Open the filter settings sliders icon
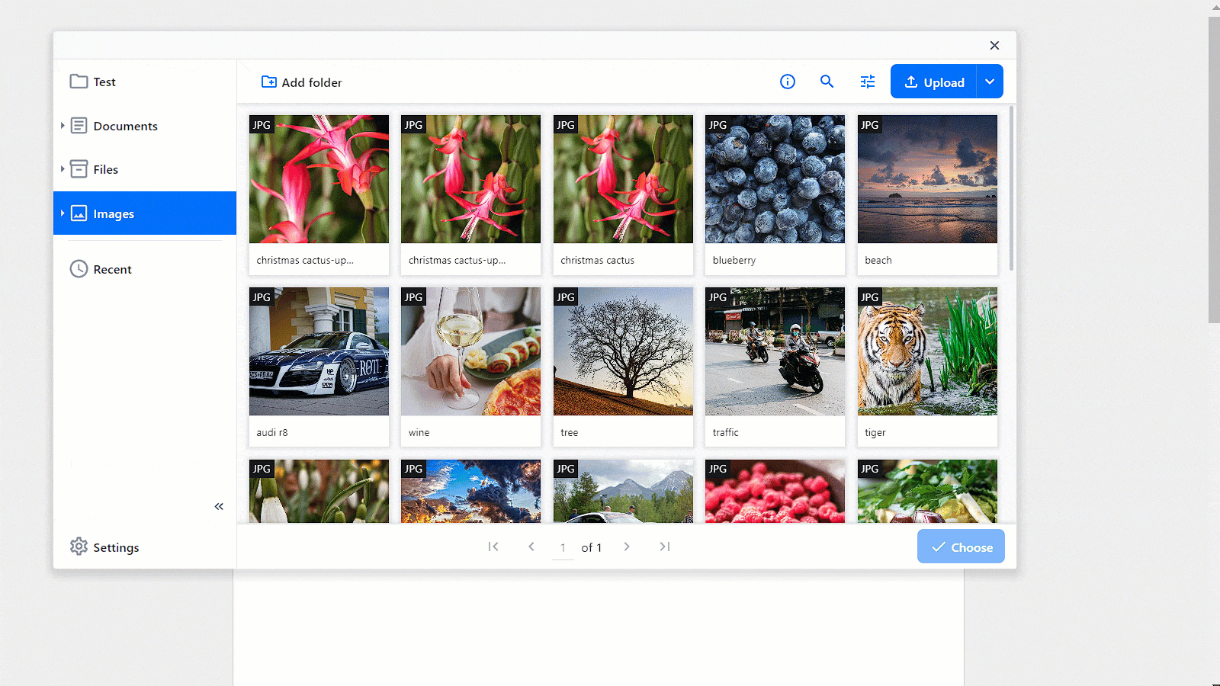The width and height of the screenshot is (1220, 686). point(868,82)
